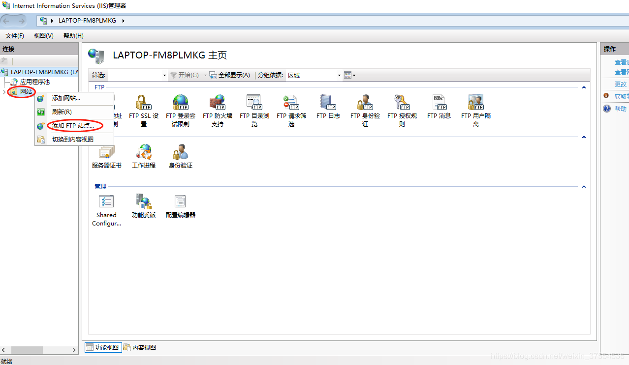The width and height of the screenshot is (629, 365).
Task: Collapse the 管理 section group
Action: tap(584, 187)
